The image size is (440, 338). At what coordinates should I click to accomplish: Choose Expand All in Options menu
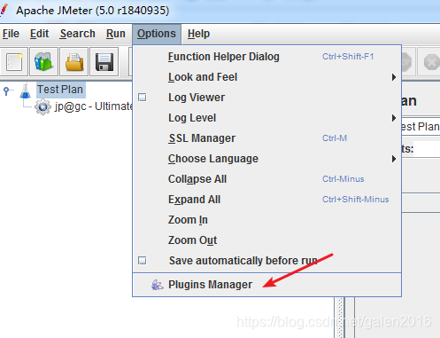click(x=266, y=200)
